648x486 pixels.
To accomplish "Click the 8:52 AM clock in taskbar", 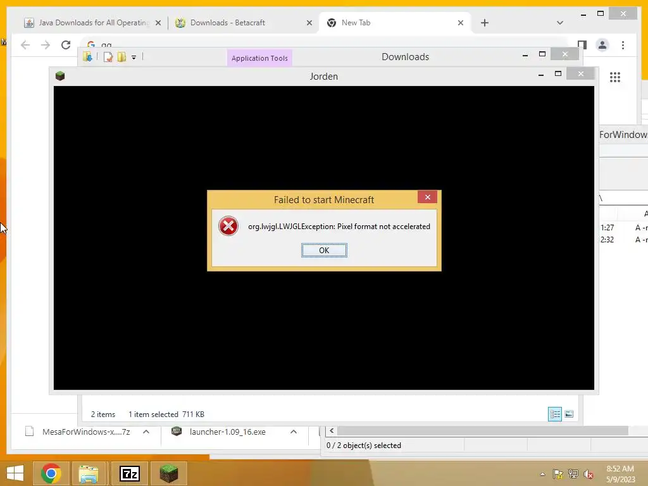I will (620, 469).
